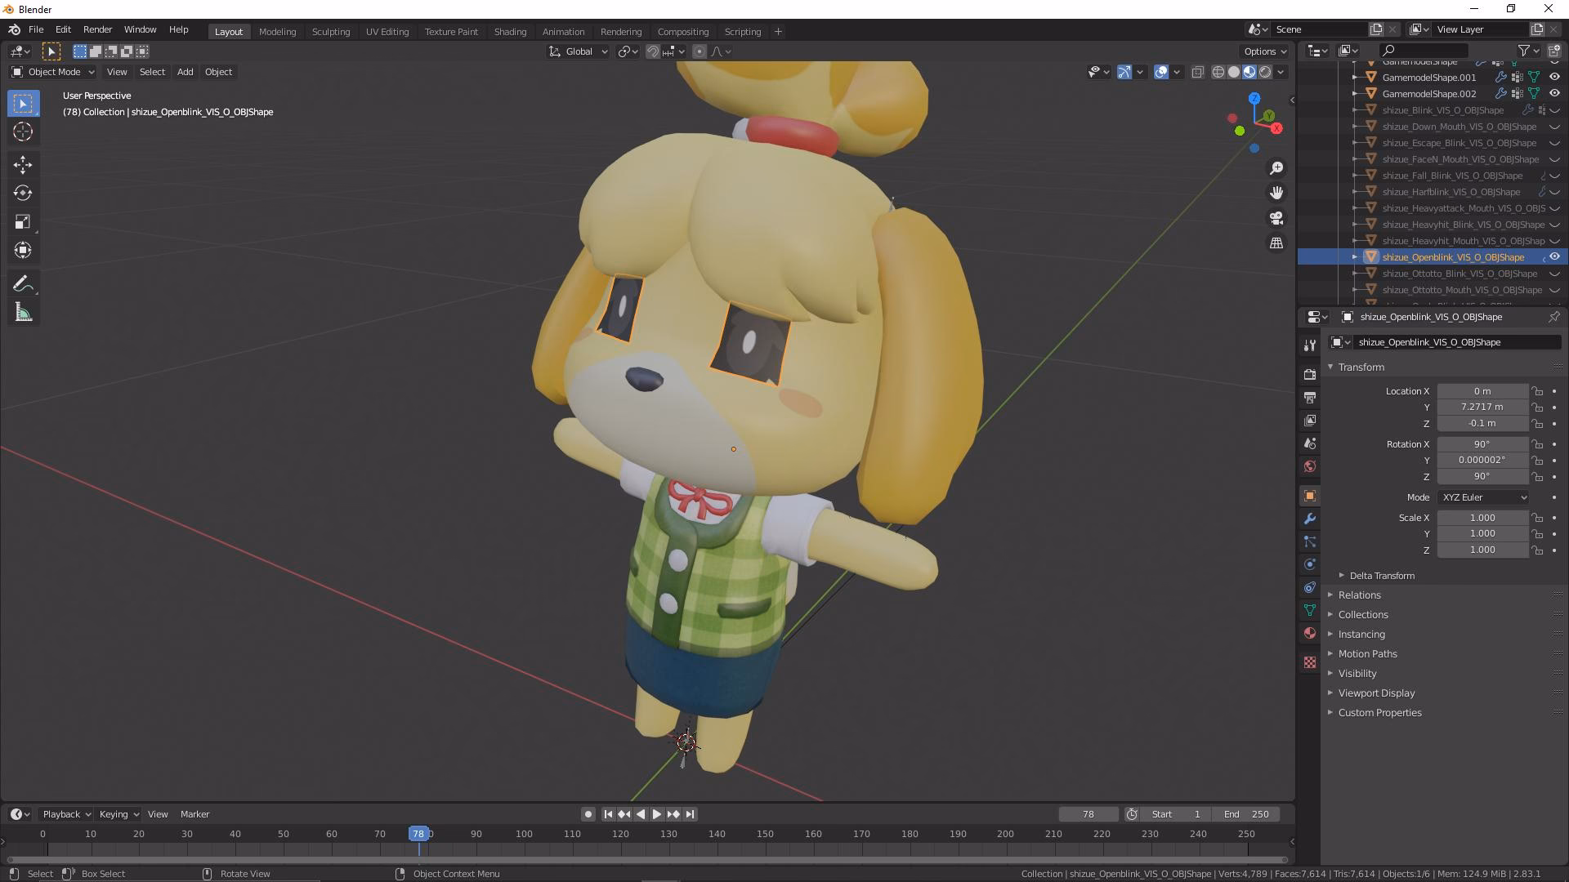The image size is (1569, 882).
Task: Open the Material properties tab
Action: 1310,633
